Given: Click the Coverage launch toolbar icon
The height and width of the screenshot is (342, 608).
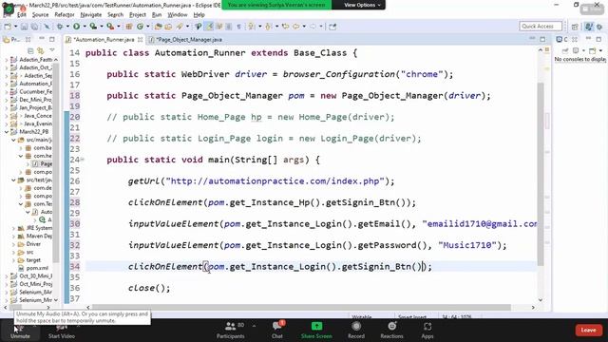Looking at the screenshot, I should [93, 27].
